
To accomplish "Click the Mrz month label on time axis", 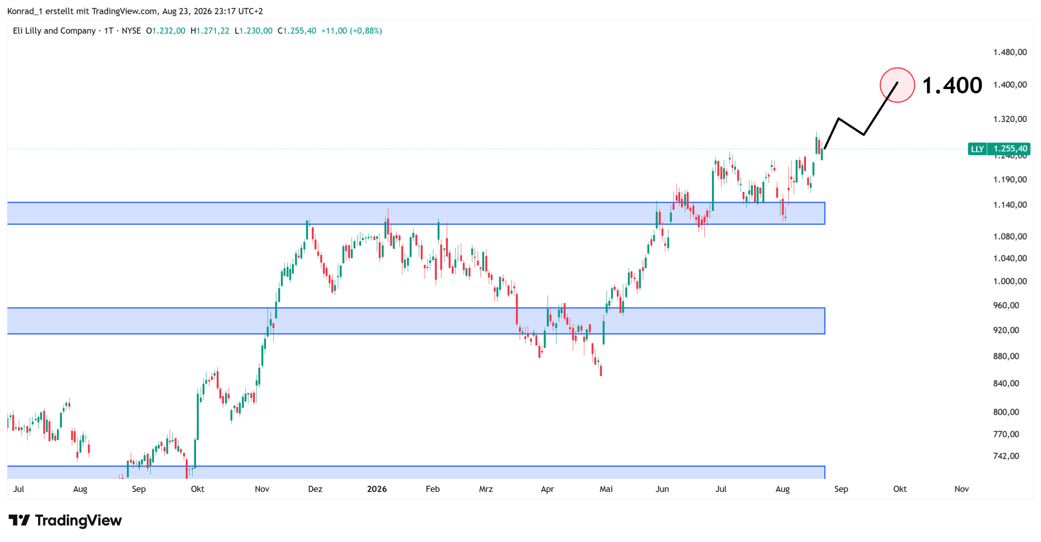I will pyautogui.click(x=486, y=489).
